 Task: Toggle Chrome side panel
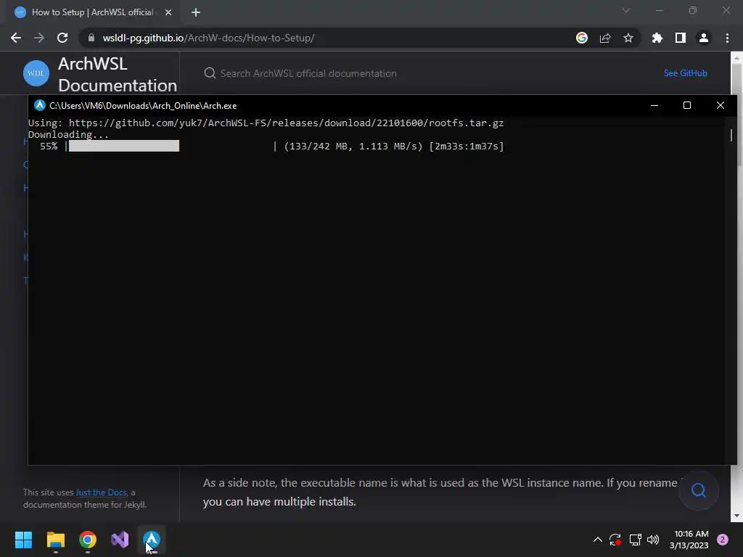pyautogui.click(x=681, y=38)
